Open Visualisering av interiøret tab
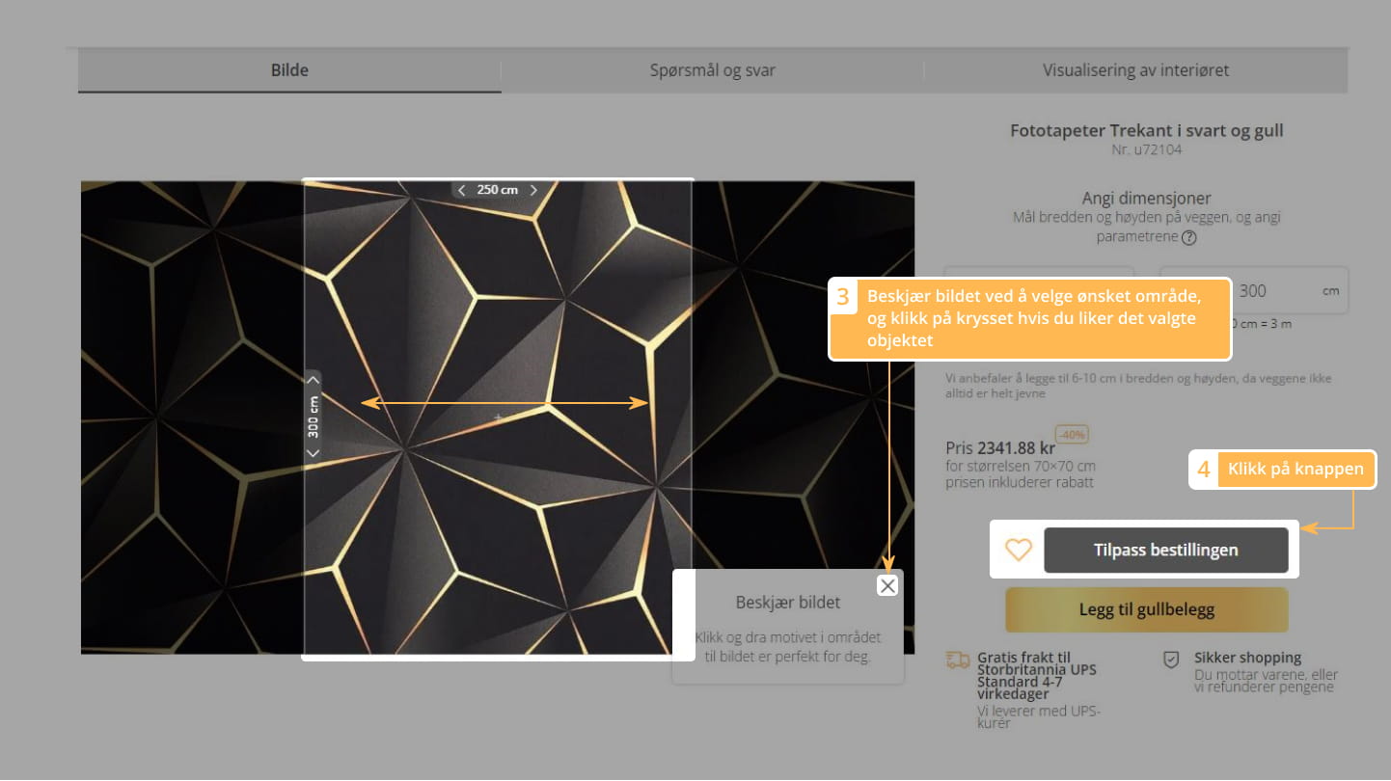The height and width of the screenshot is (781, 1391). pyautogui.click(x=1135, y=70)
